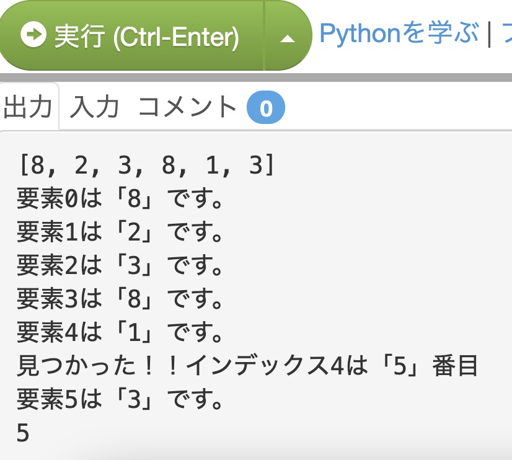512x460 pixels.
Task: Click the printed list [8, 2, 3, 8, 1, 3]
Action: coord(146,166)
